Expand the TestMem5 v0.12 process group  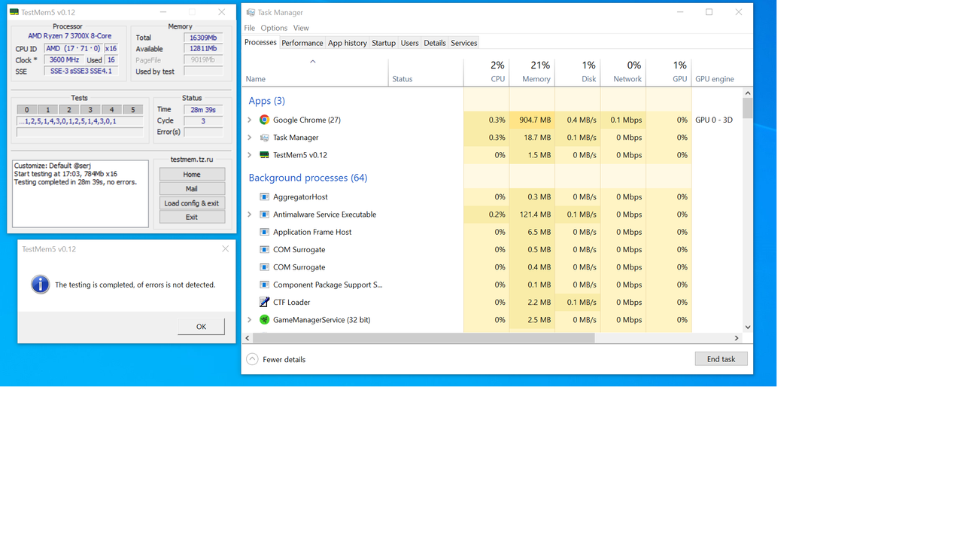(250, 155)
